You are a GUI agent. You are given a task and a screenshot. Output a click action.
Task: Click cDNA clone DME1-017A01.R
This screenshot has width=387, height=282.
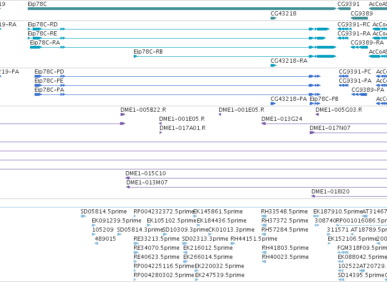coord(182,128)
